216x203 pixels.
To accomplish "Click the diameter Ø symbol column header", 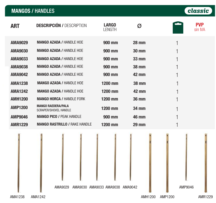I will [x=139, y=26].
